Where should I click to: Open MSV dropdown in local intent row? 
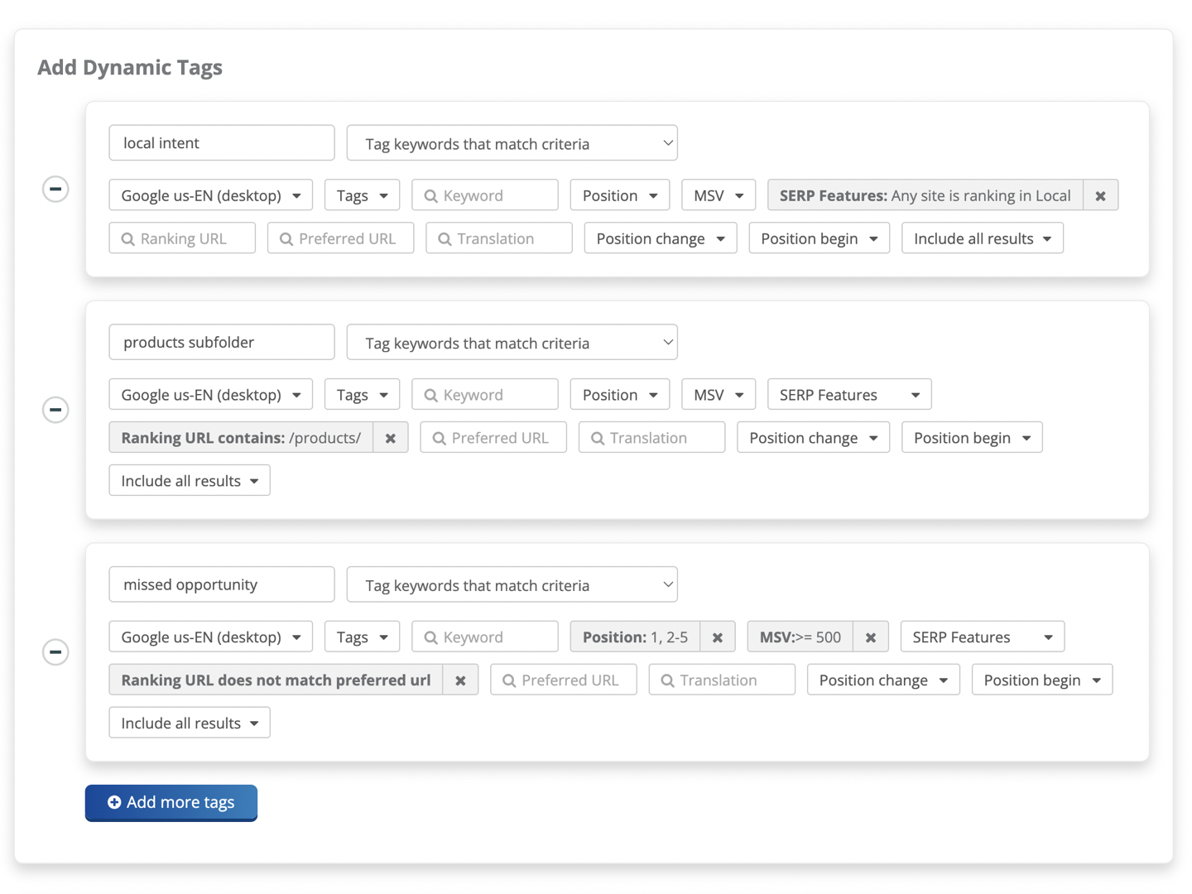point(719,195)
